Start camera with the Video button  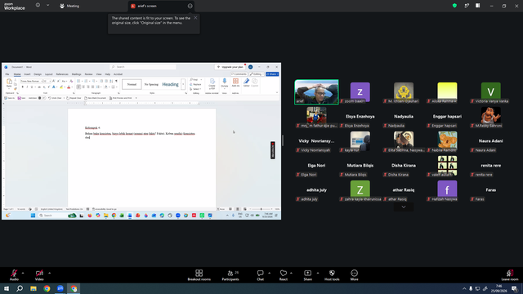(39, 275)
